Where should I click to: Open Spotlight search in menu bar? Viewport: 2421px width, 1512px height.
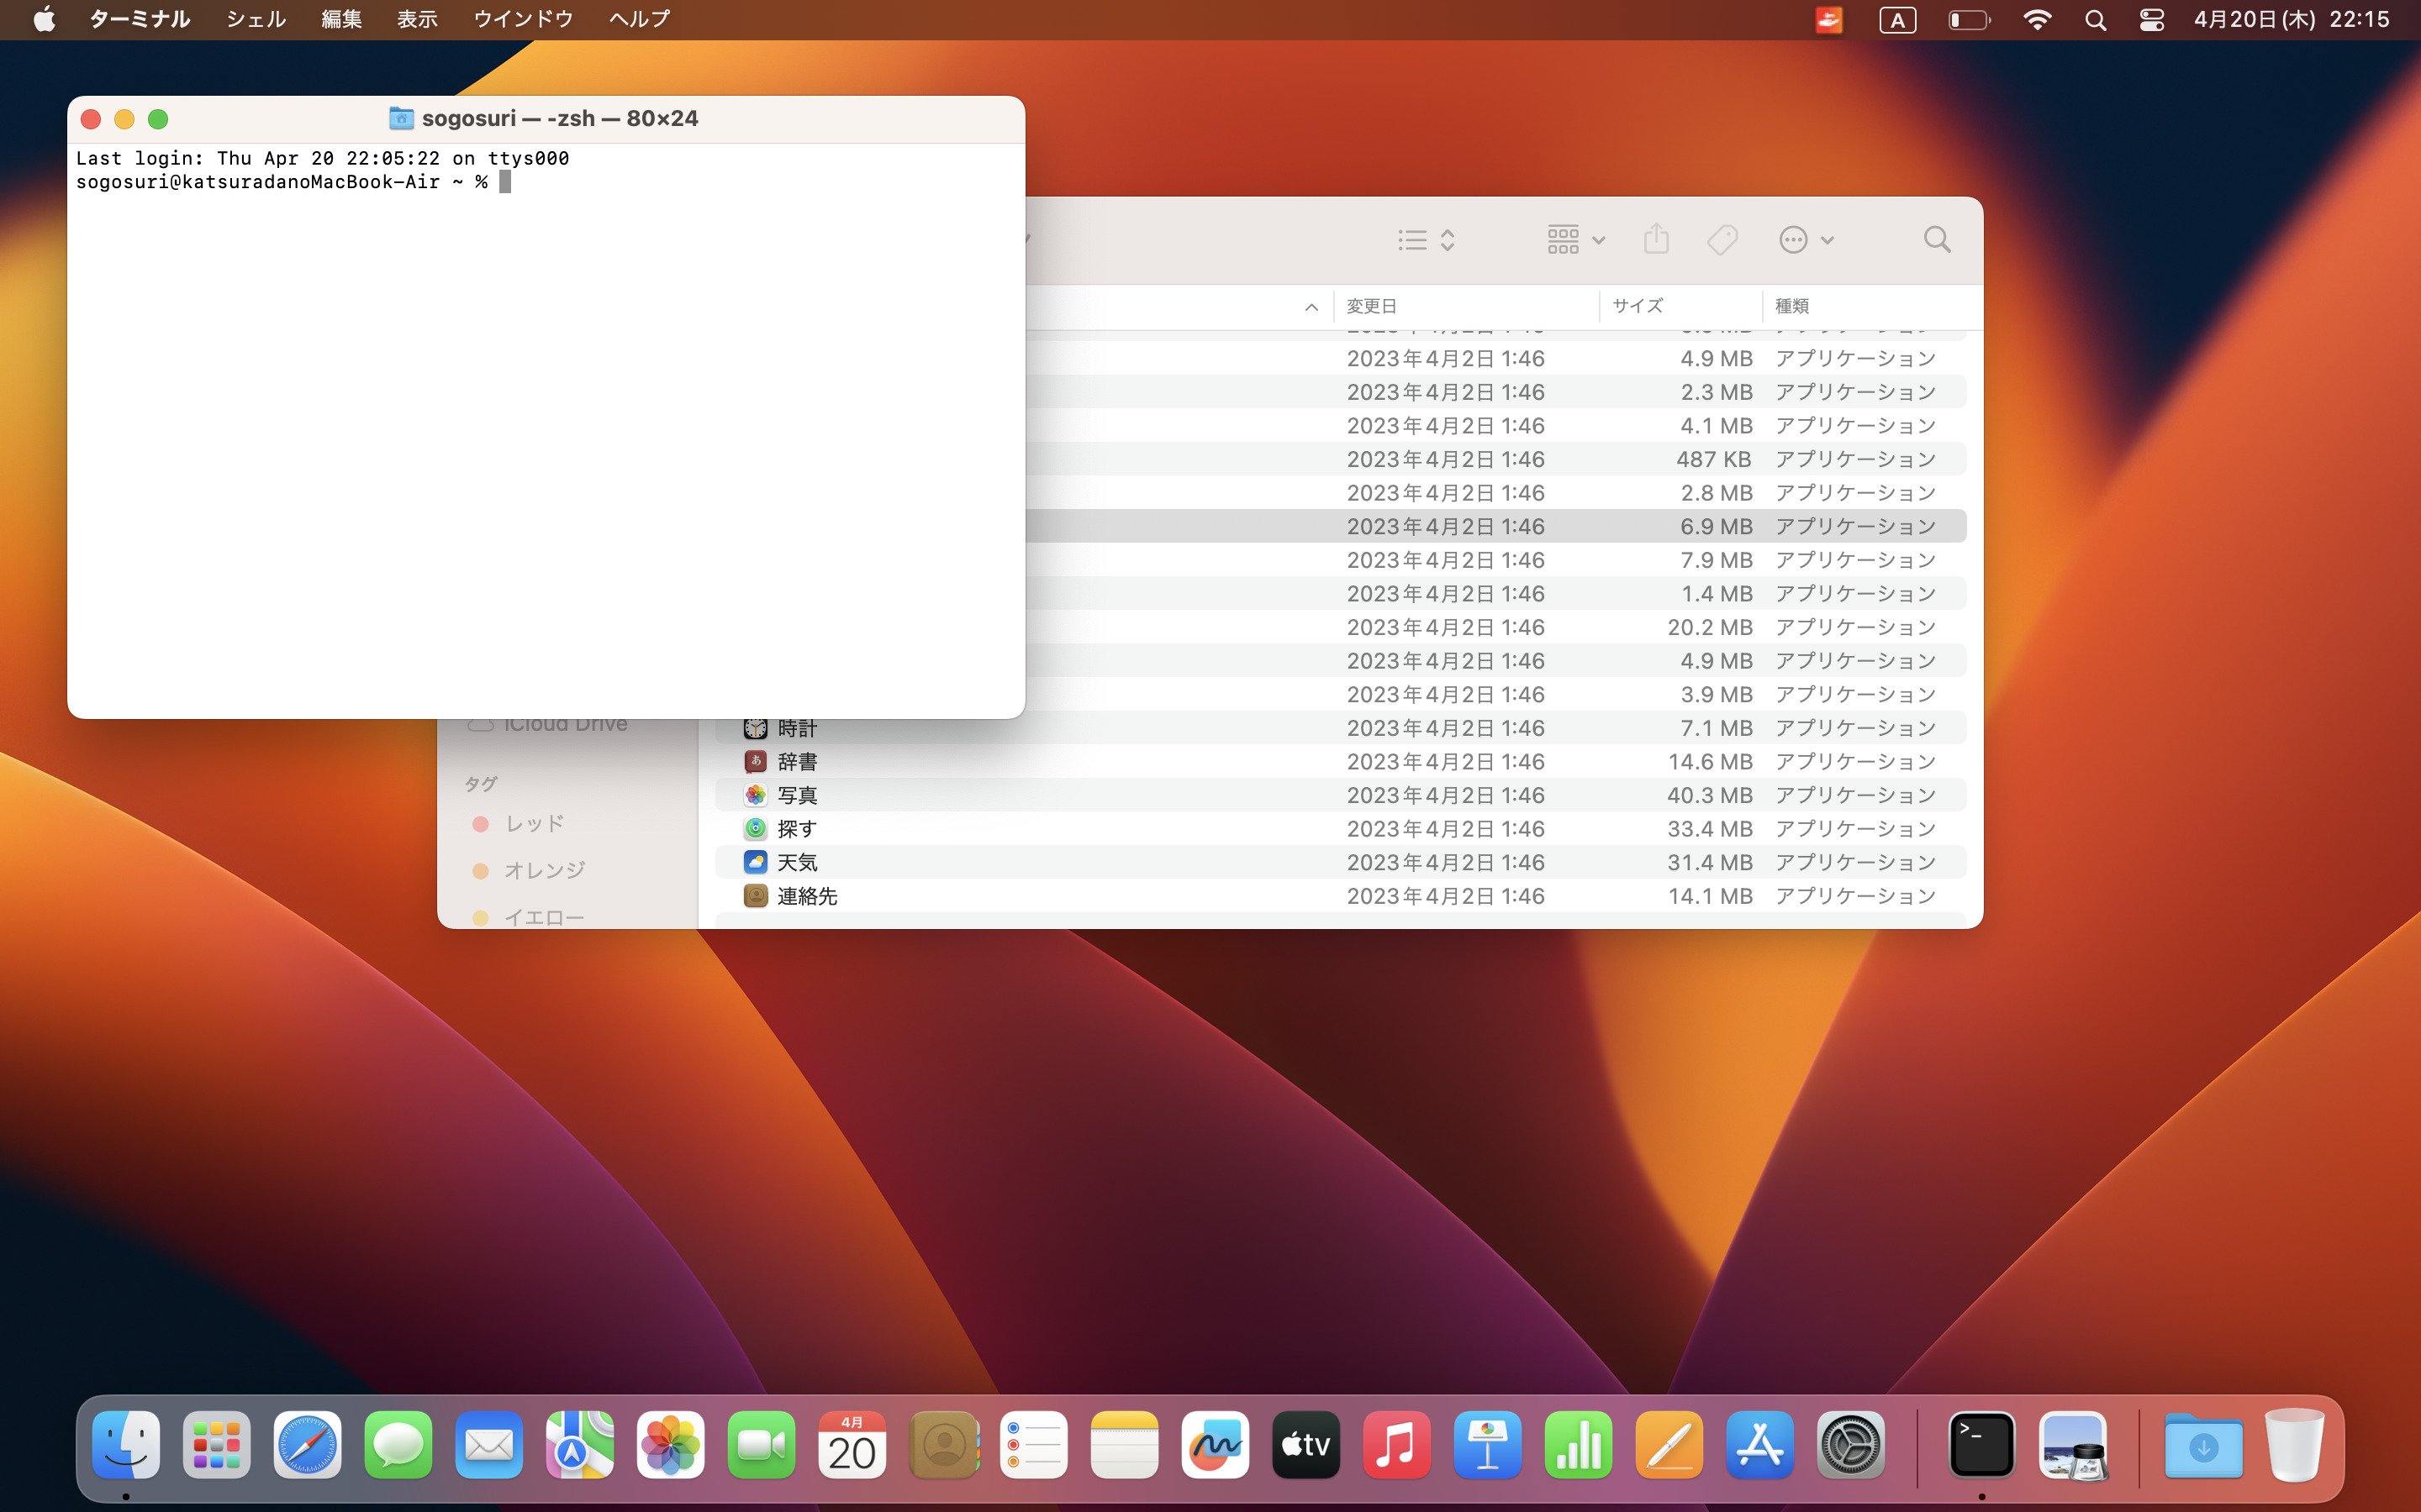pyautogui.click(x=2096, y=20)
